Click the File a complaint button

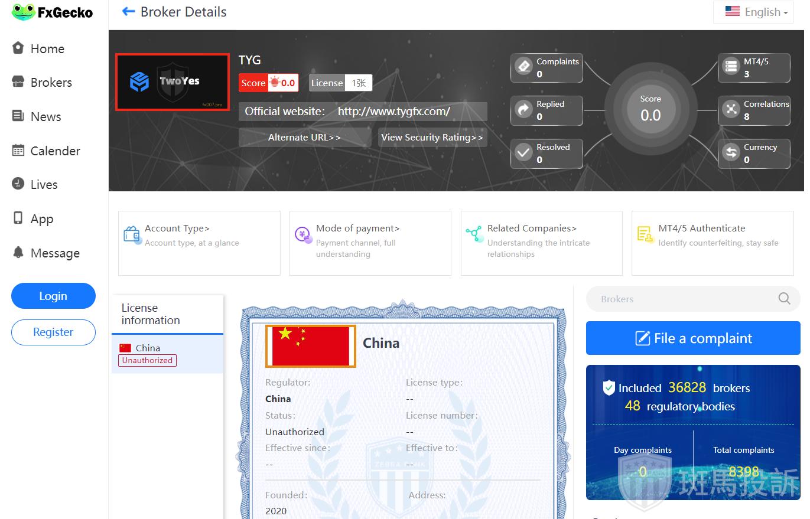point(693,338)
